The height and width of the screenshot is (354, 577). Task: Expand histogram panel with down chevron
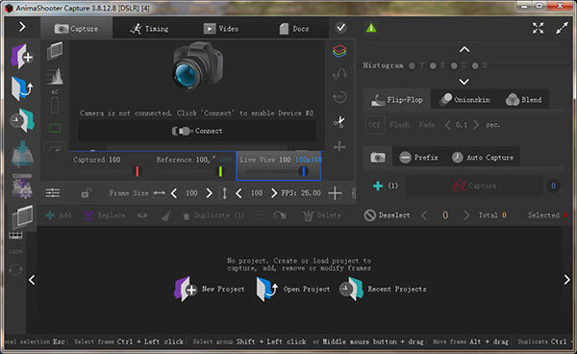(x=464, y=82)
